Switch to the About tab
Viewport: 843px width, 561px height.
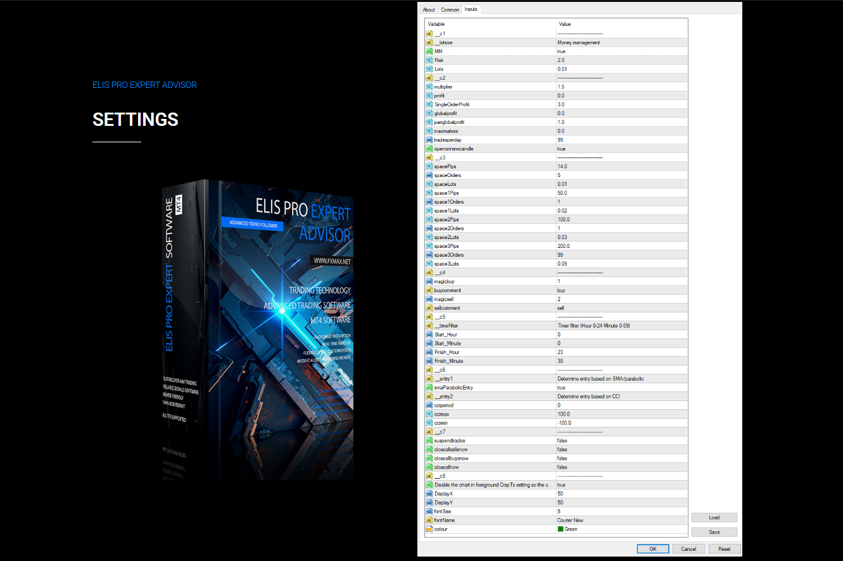click(x=429, y=9)
